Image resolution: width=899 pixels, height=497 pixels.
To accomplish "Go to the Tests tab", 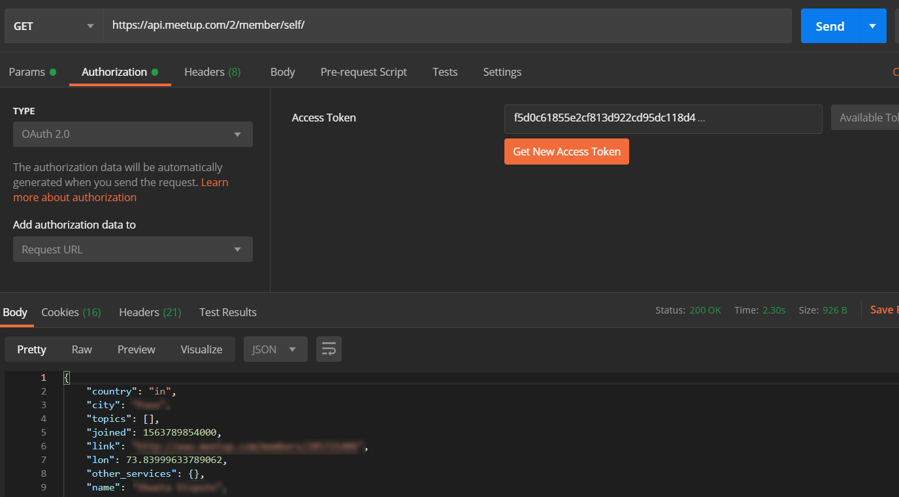I will [x=445, y=72].
